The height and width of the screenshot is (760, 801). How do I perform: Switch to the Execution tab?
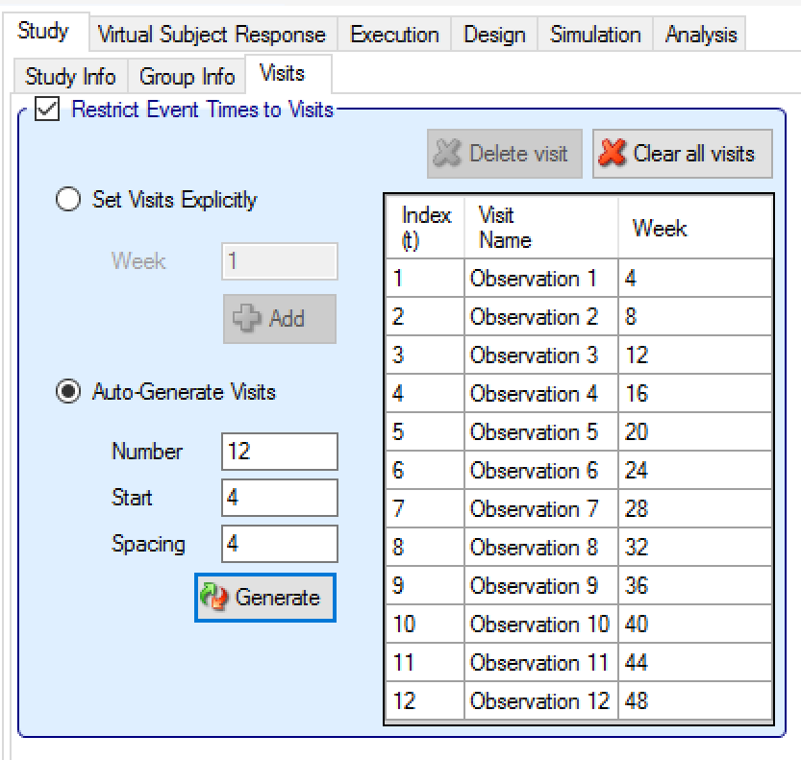point(394,35)
